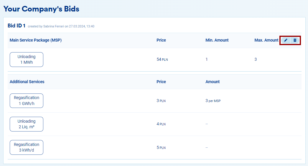Open the Regasification 3 kWh/d service chip
The image size is (308, 166).
[27, 147]
